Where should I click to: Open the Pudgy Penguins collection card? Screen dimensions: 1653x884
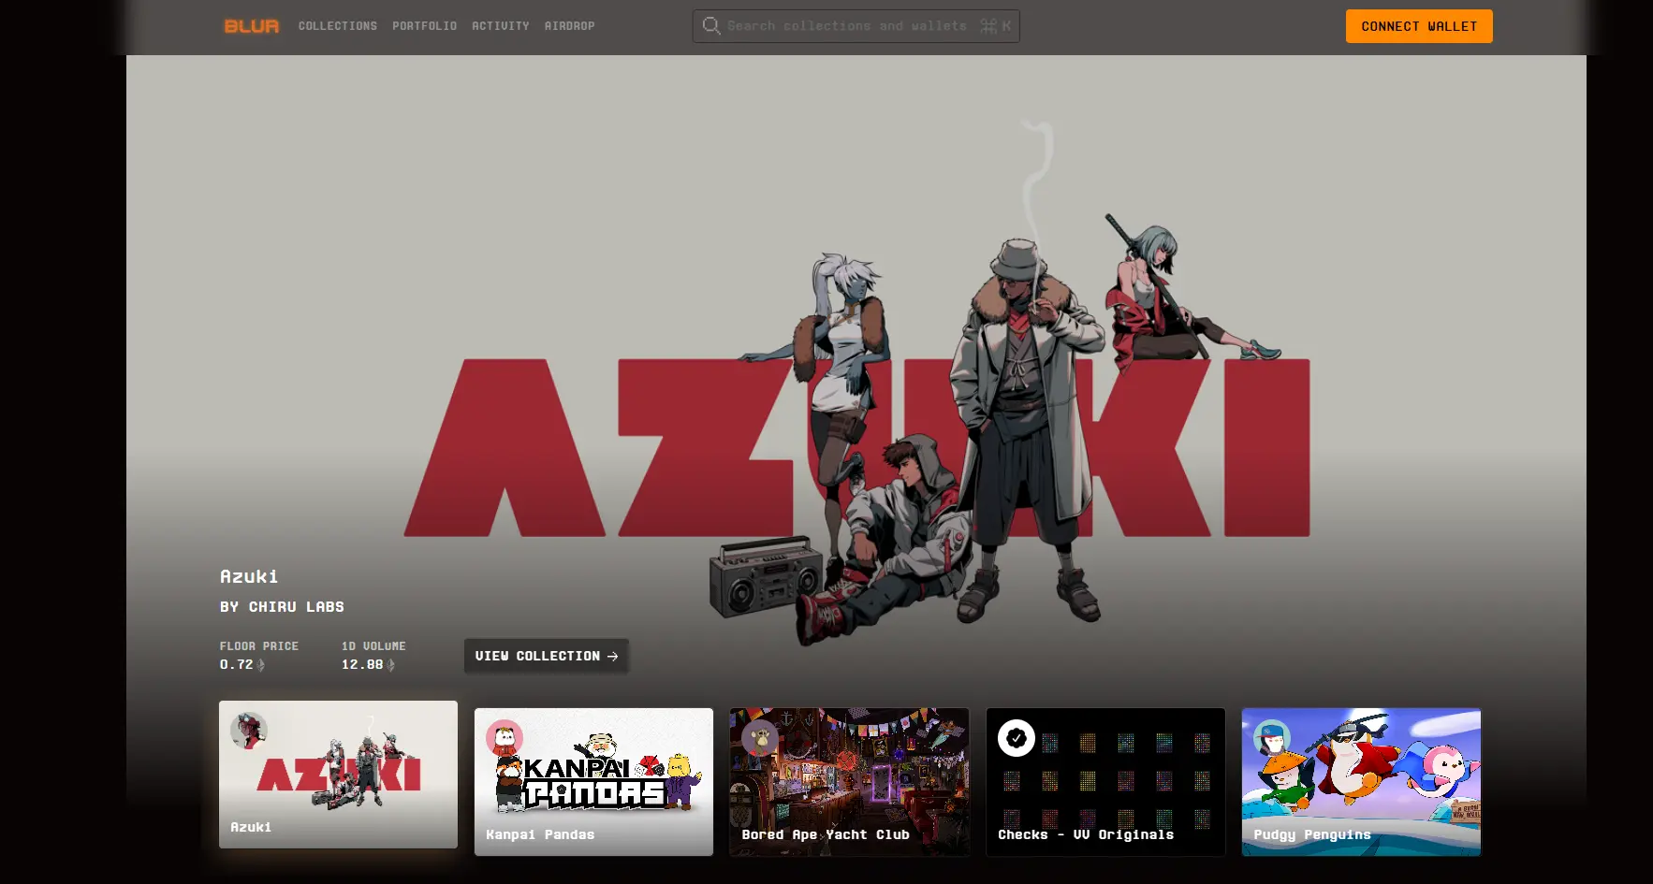[x=1361, y=782]
